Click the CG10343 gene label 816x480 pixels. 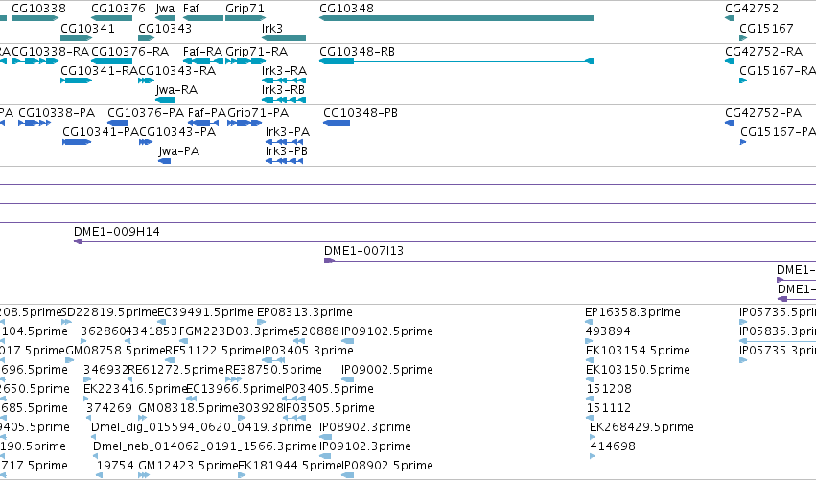[x=165, y=28]
